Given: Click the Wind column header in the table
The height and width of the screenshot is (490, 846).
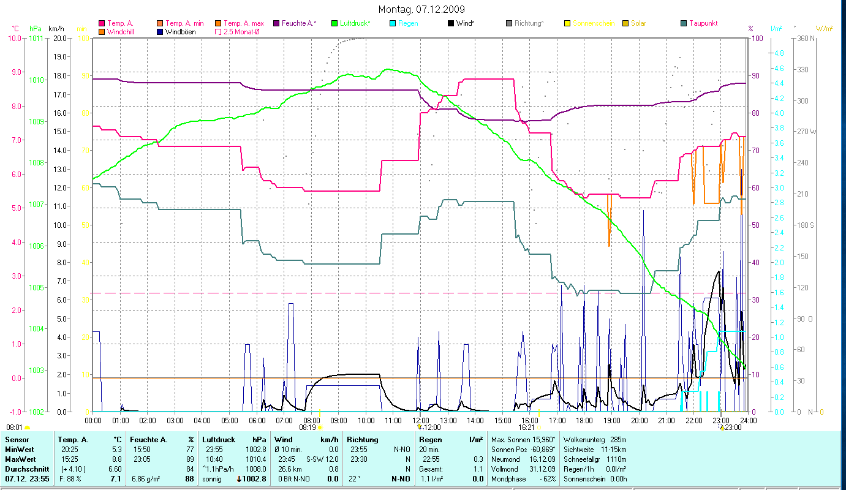Looking at the screenshot, I should [284, 440].
